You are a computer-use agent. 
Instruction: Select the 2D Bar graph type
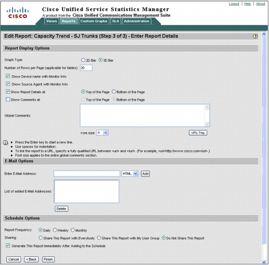point(83,60)
